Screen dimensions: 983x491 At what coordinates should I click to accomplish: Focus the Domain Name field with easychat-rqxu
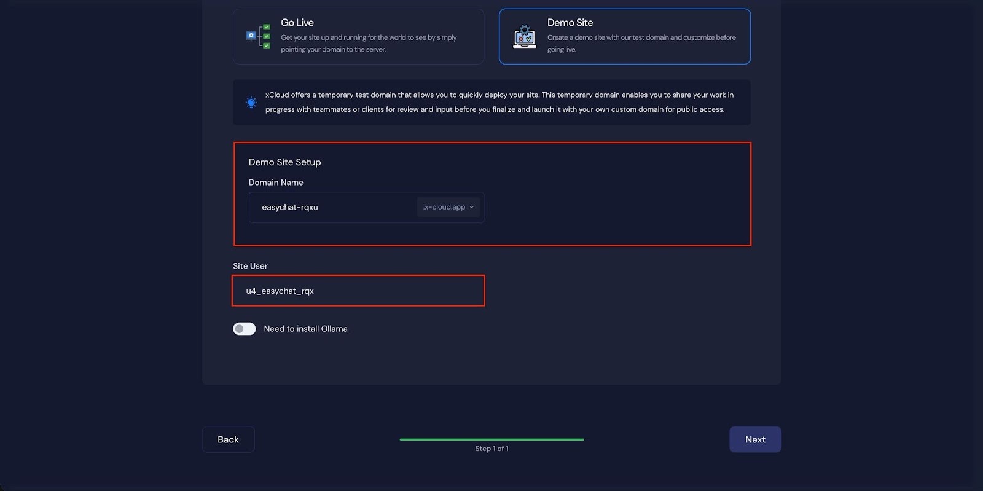coord(332,207)
